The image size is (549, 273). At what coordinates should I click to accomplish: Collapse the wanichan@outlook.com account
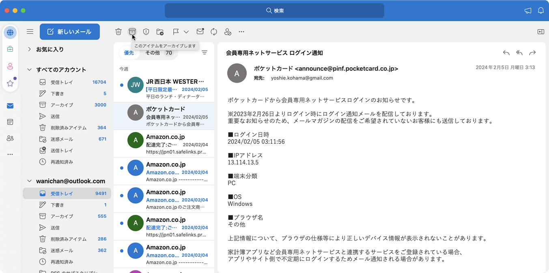point(29,181)
